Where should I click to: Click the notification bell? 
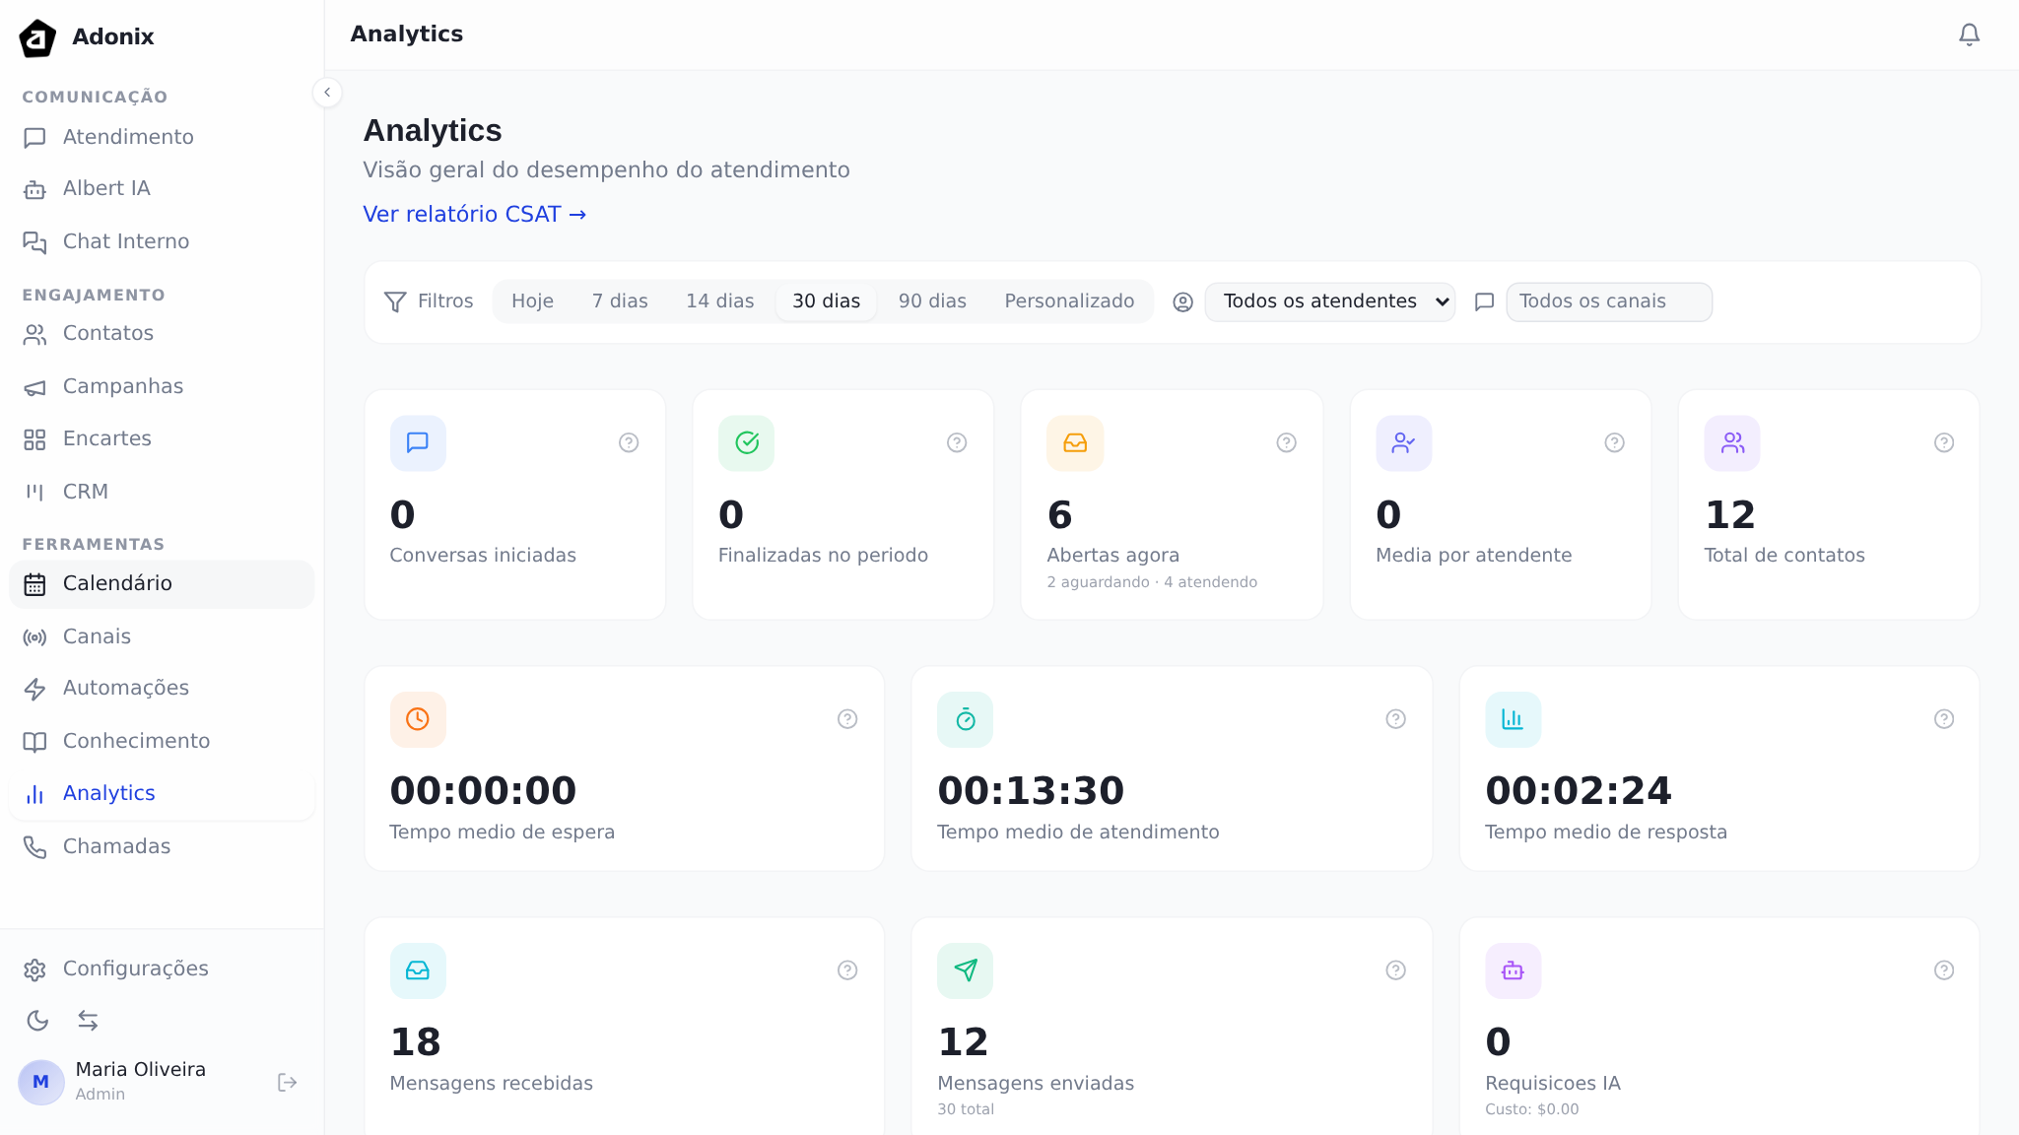[x=1968, y=33]
